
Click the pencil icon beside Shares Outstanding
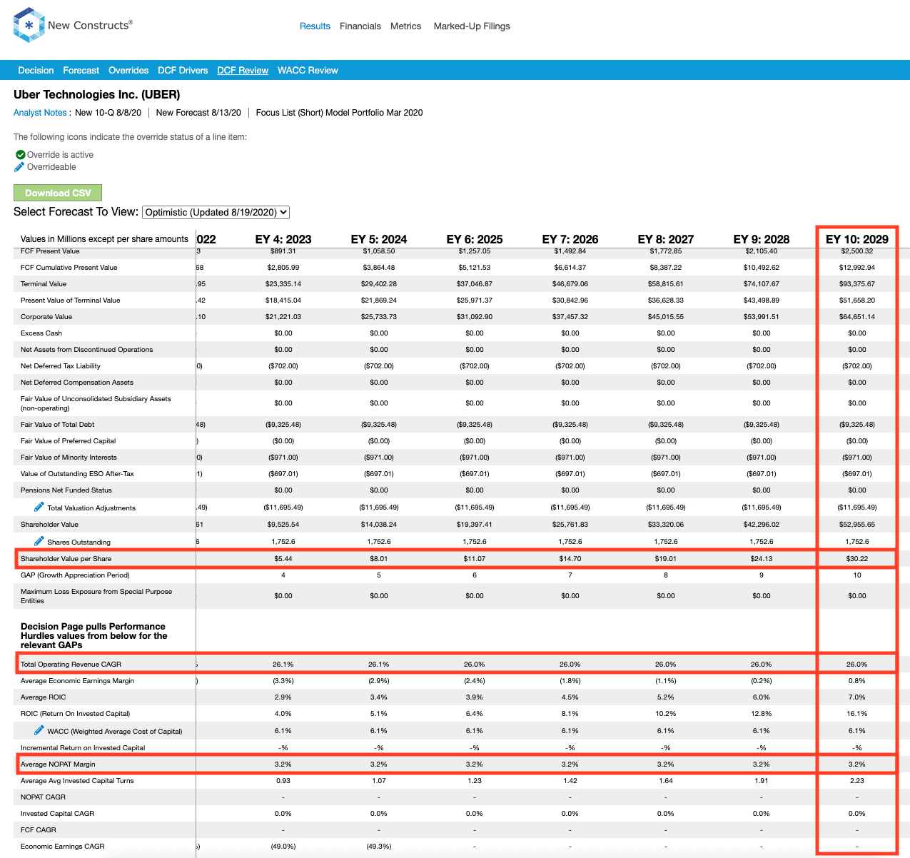click(x=39, y=541)
